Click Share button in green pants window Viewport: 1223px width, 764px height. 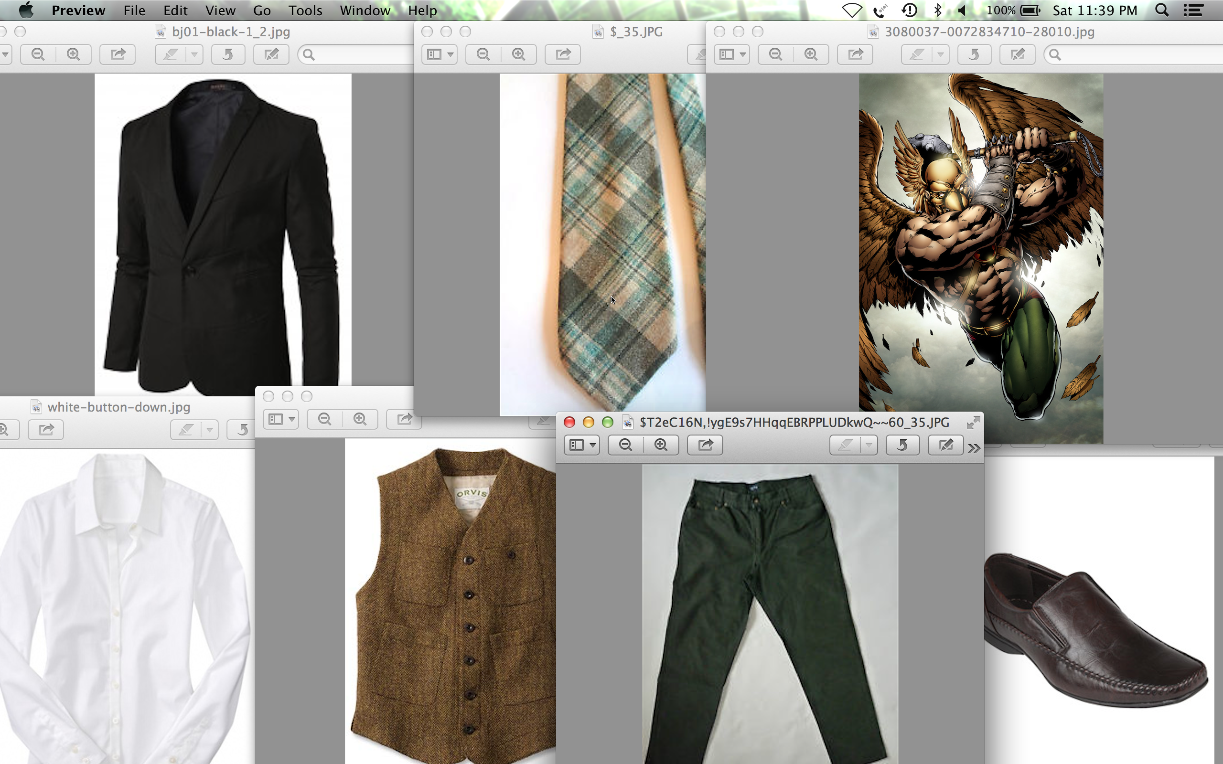click(x=705, y=445)
